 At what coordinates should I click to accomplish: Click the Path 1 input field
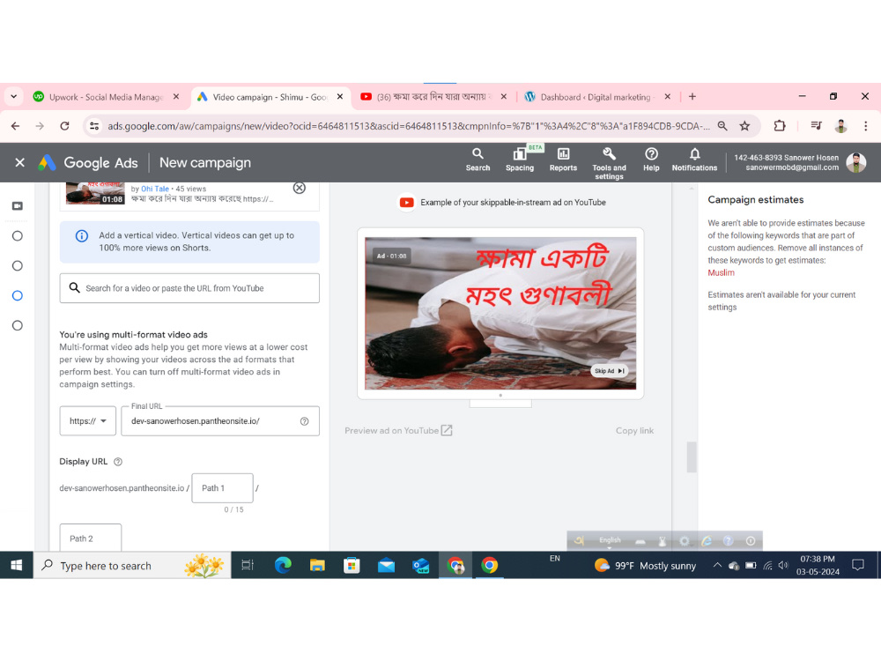coord(223,488)
